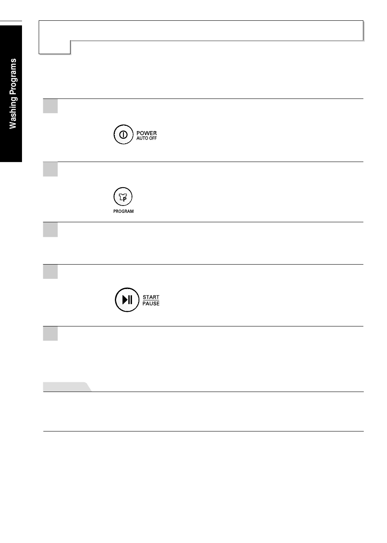The image size is (387, 543).
Task: Click the PROGRAM caption under the icon
Action: 123,212
